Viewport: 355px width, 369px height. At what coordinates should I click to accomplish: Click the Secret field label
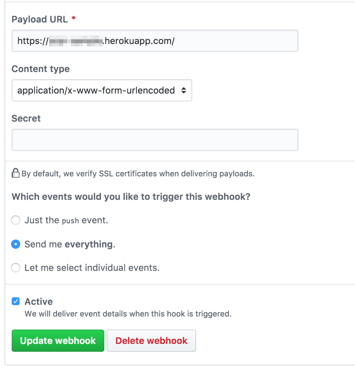pyautogui.click(x=26, y=118)
